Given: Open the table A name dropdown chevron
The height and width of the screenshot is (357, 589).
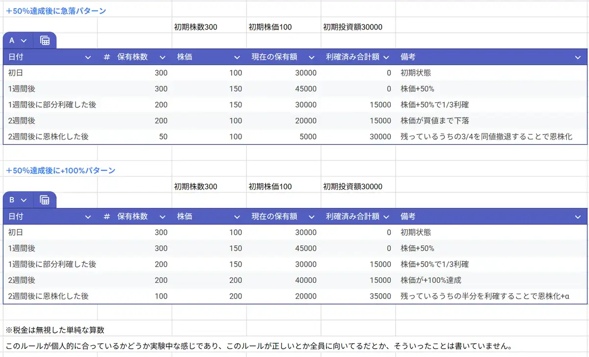Looking at the screenshot, I should point(24,41).
